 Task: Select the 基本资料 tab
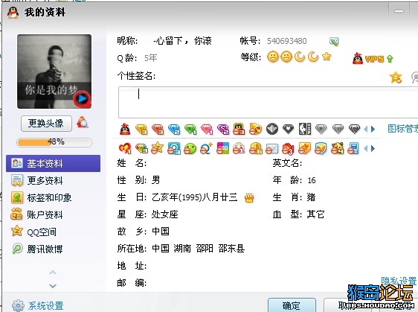[x=53, y=163]
